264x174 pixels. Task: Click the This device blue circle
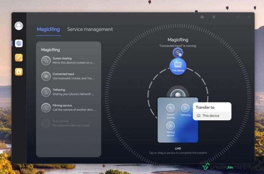pos(178,66)
